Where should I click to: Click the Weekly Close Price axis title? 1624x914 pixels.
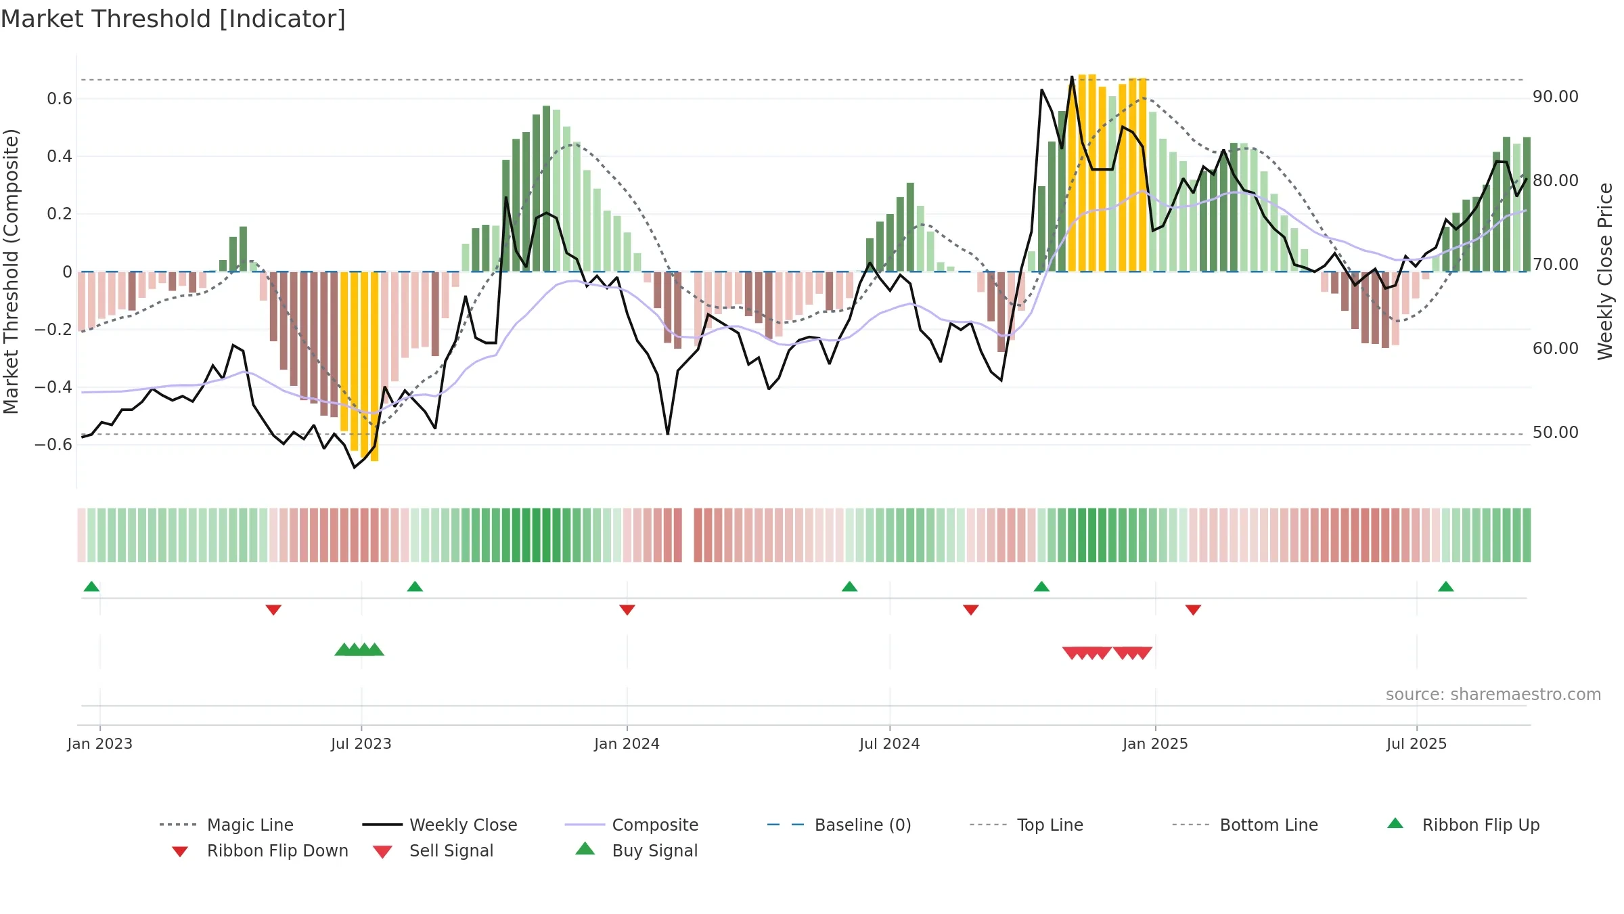[1605, 271]
